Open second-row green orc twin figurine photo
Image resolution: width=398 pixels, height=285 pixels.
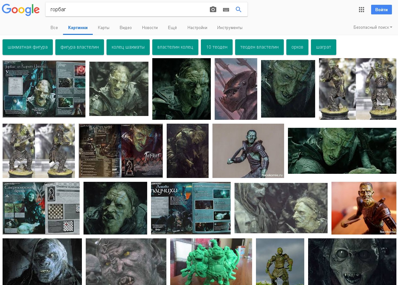[39, 151]
